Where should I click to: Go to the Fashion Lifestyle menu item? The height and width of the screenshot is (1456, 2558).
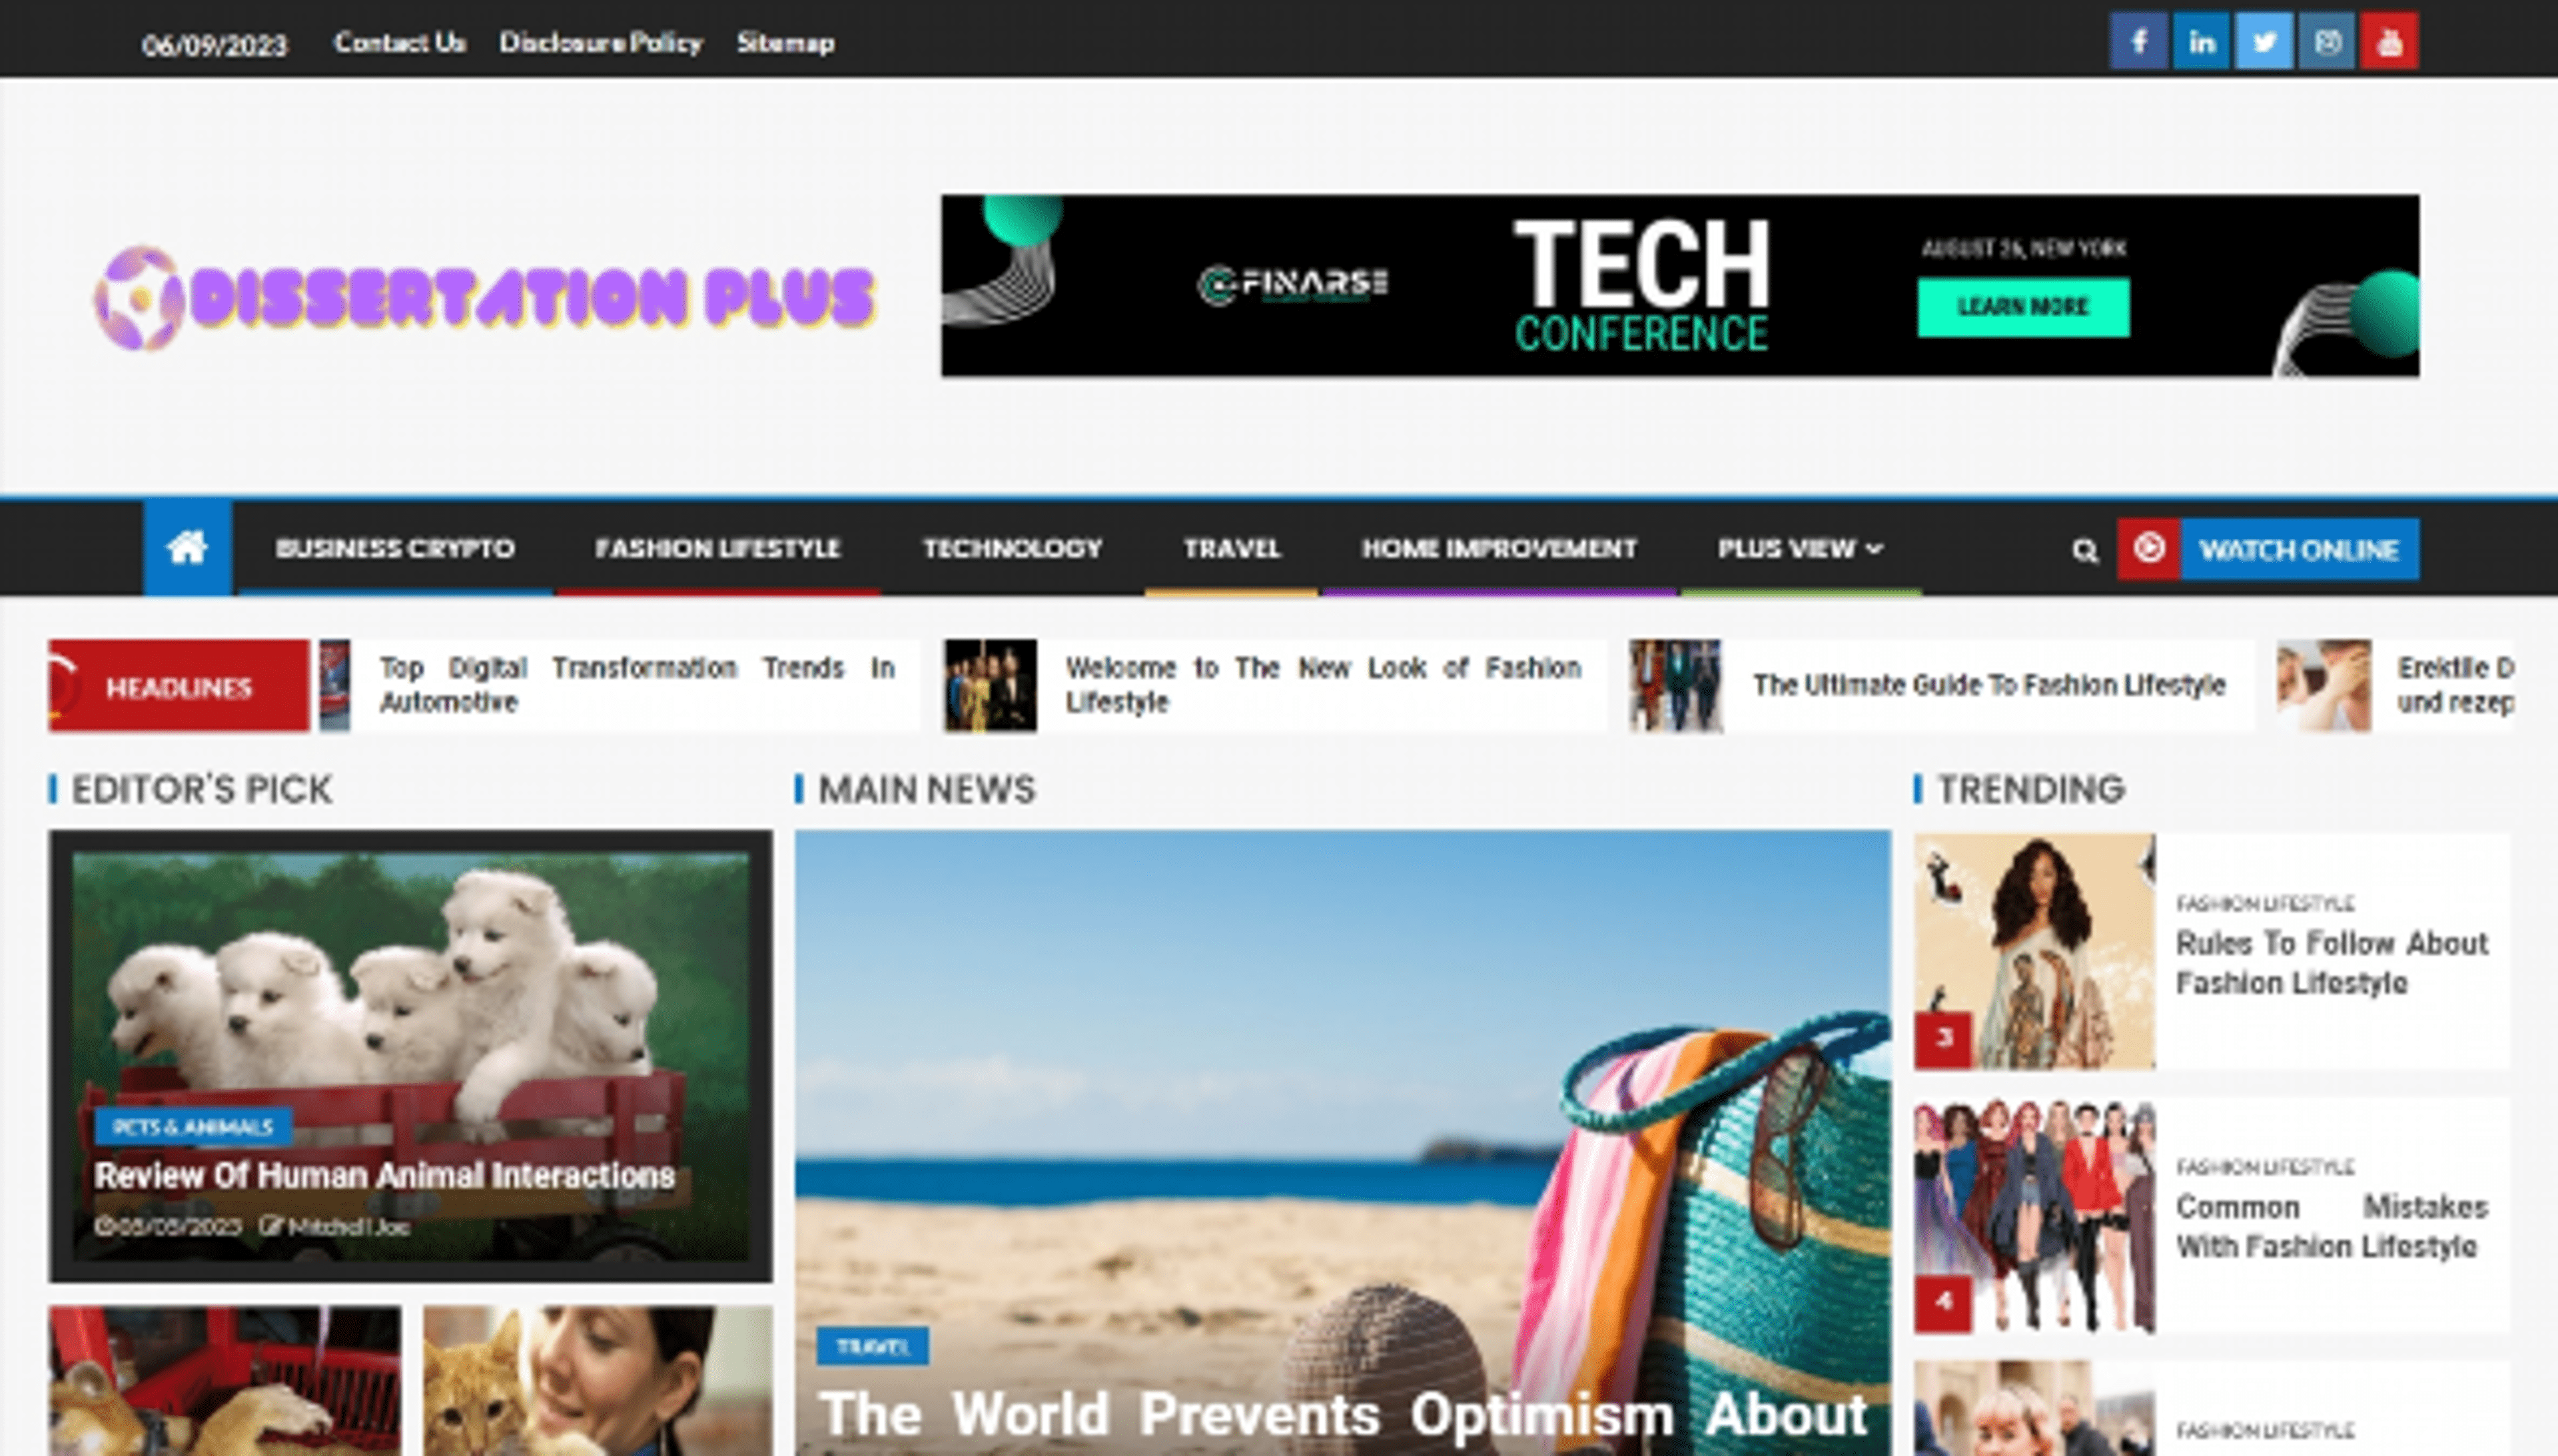point(717,548)
